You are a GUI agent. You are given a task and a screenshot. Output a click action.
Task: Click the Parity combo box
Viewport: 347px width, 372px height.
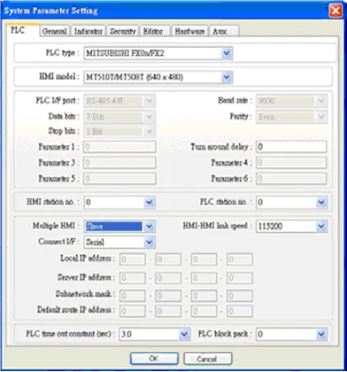pos(291,117)
